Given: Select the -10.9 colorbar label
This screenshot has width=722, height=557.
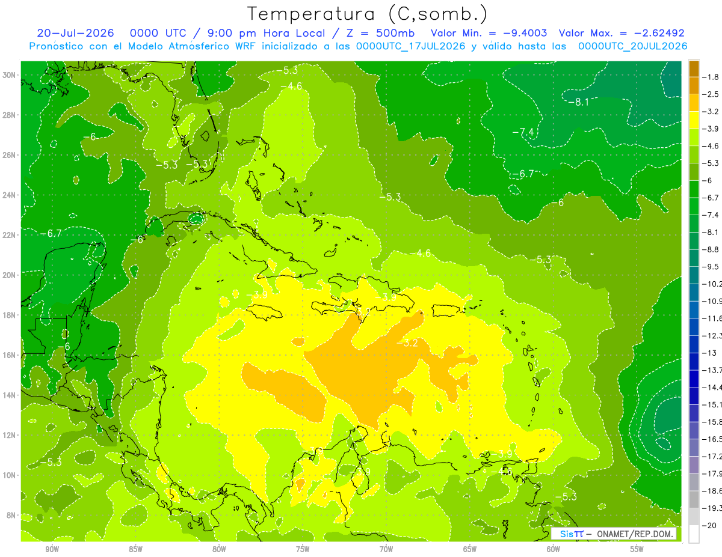Looking at the screenshot, I should pyautogui.click(x=712, y=301).
